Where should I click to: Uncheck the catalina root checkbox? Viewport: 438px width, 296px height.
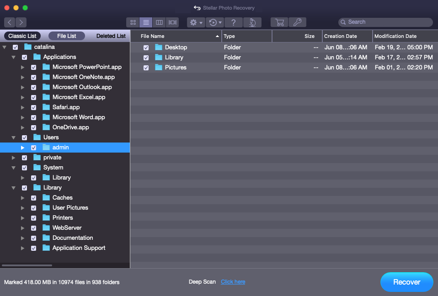[16, 47]
